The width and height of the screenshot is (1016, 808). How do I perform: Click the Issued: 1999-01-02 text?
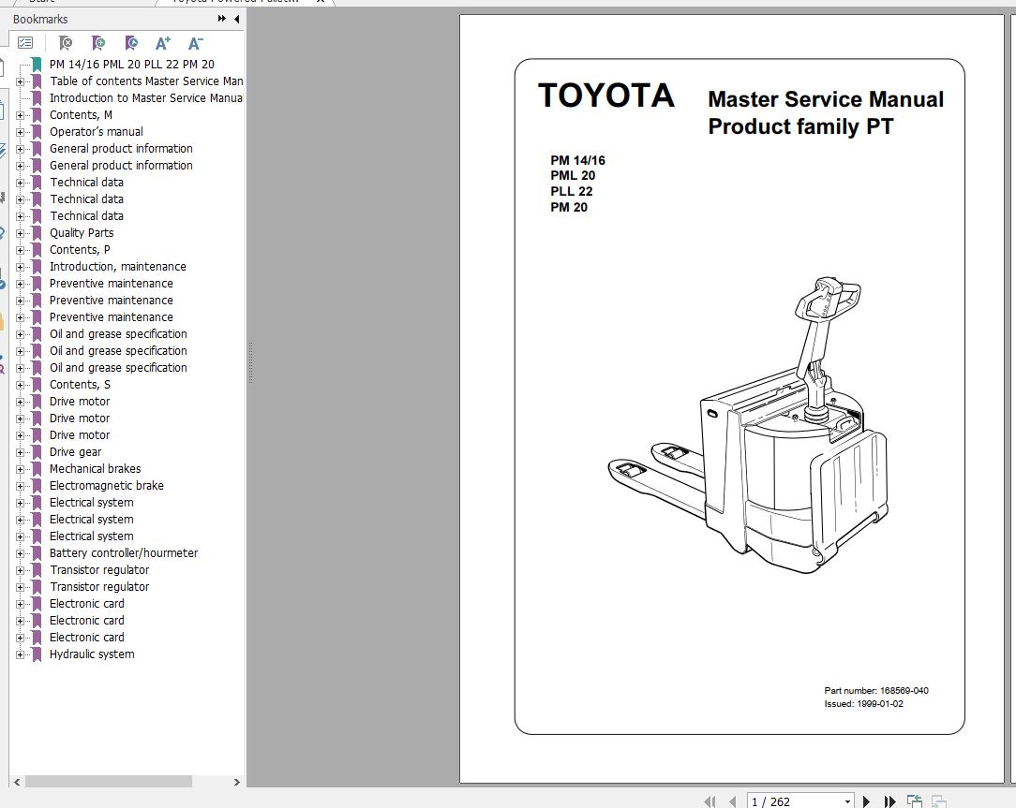[x=864, y=704]
